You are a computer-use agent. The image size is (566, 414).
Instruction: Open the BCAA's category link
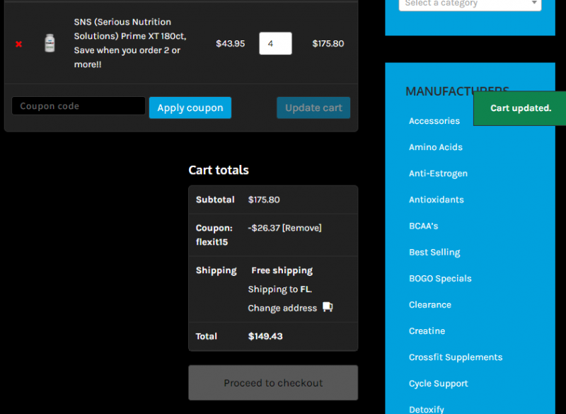(x=423, y=226)
